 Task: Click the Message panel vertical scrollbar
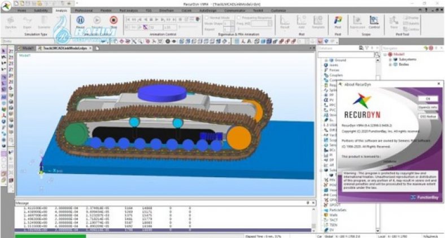tap(313, 219)
